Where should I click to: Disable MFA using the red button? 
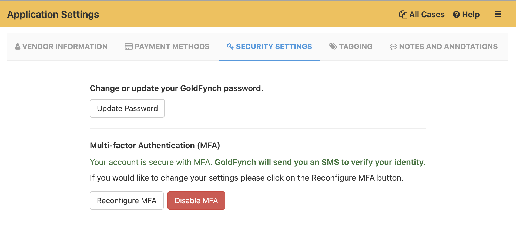point(196,201)
